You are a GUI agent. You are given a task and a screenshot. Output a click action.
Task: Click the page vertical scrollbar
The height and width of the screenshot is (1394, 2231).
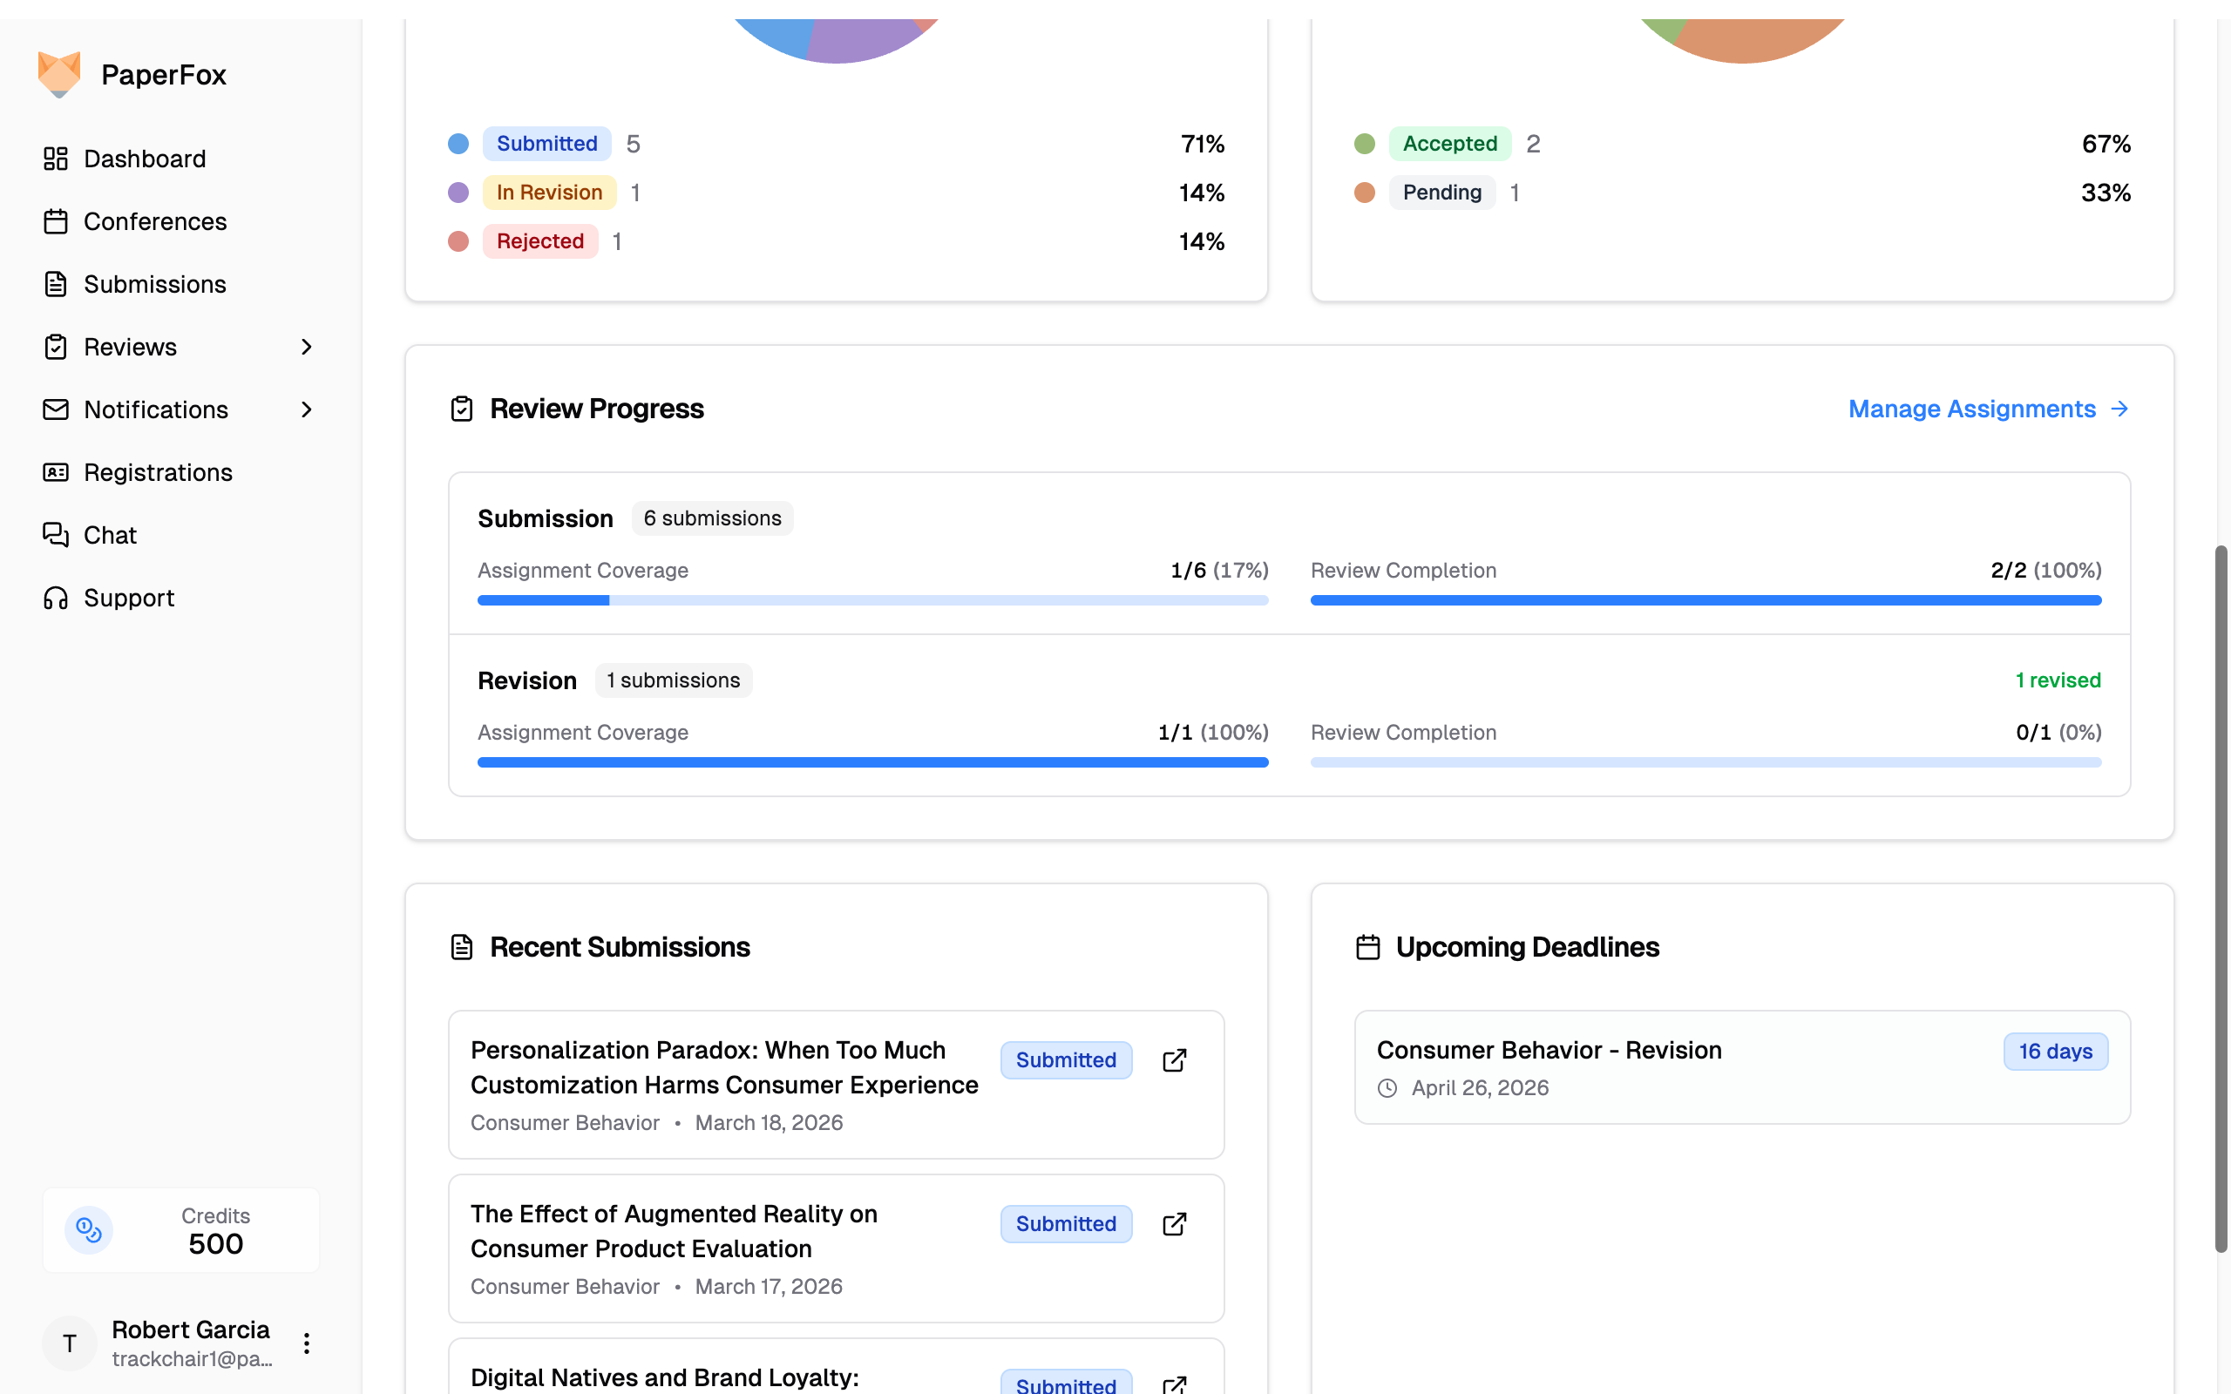[x=2221, y=899]
